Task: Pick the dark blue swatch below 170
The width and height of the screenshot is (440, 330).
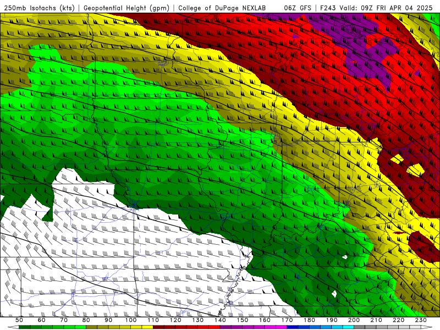Action: (x=293, y=327)
